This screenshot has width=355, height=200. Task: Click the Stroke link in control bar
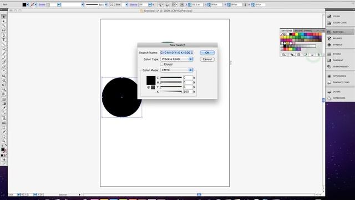coord(42,4)
